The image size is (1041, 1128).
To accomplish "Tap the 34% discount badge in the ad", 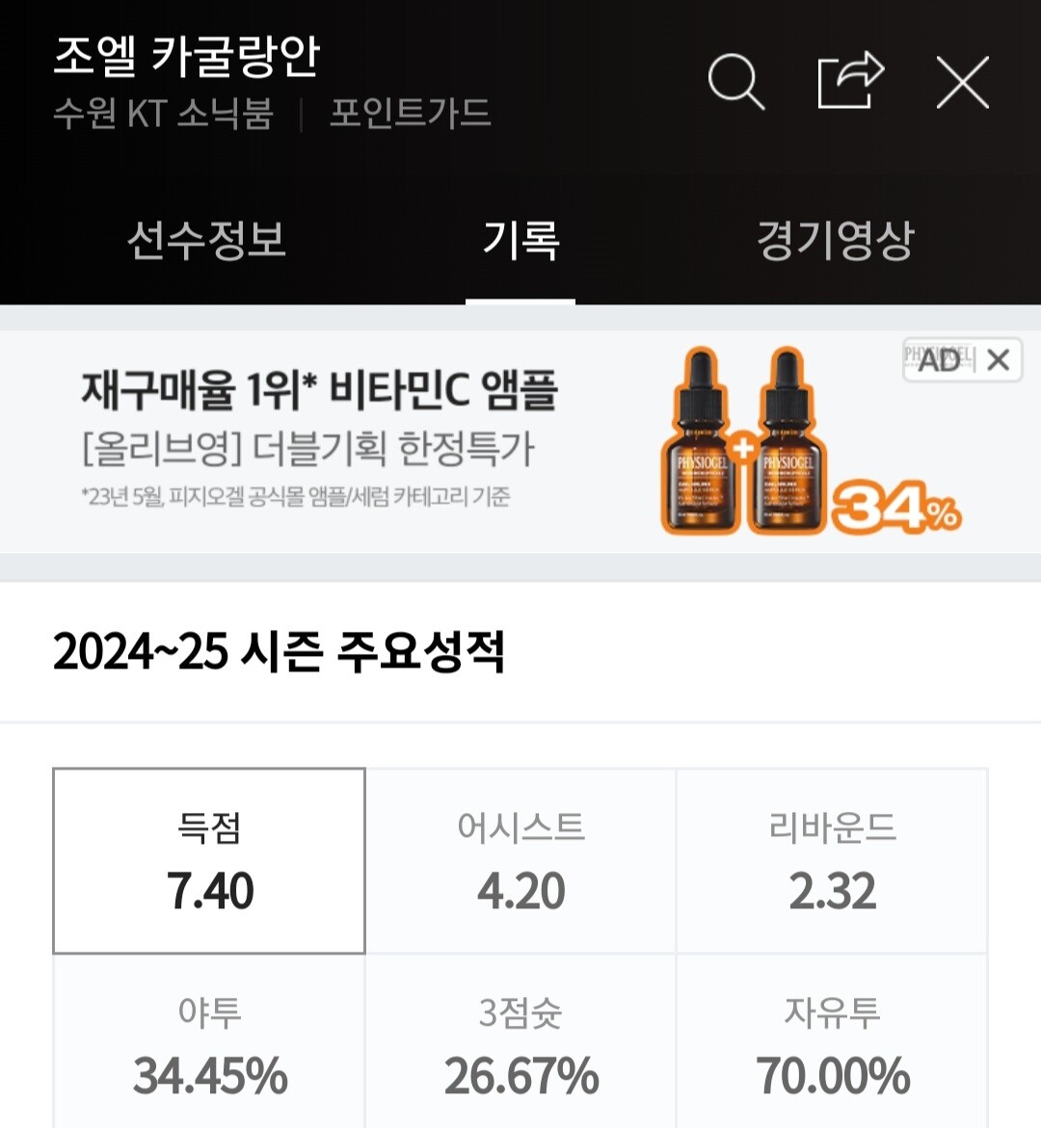I will (895, 507).
